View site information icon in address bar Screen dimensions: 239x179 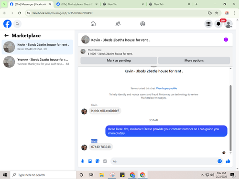coord(28,13)
